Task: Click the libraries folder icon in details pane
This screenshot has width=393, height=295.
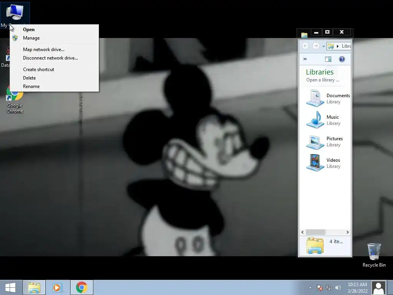Action: [315, 245]
